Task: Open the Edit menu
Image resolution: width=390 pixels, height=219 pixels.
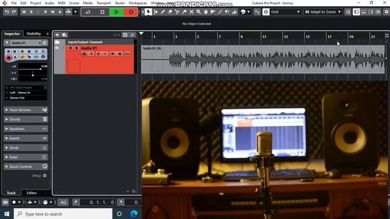Action: (23, 3)
